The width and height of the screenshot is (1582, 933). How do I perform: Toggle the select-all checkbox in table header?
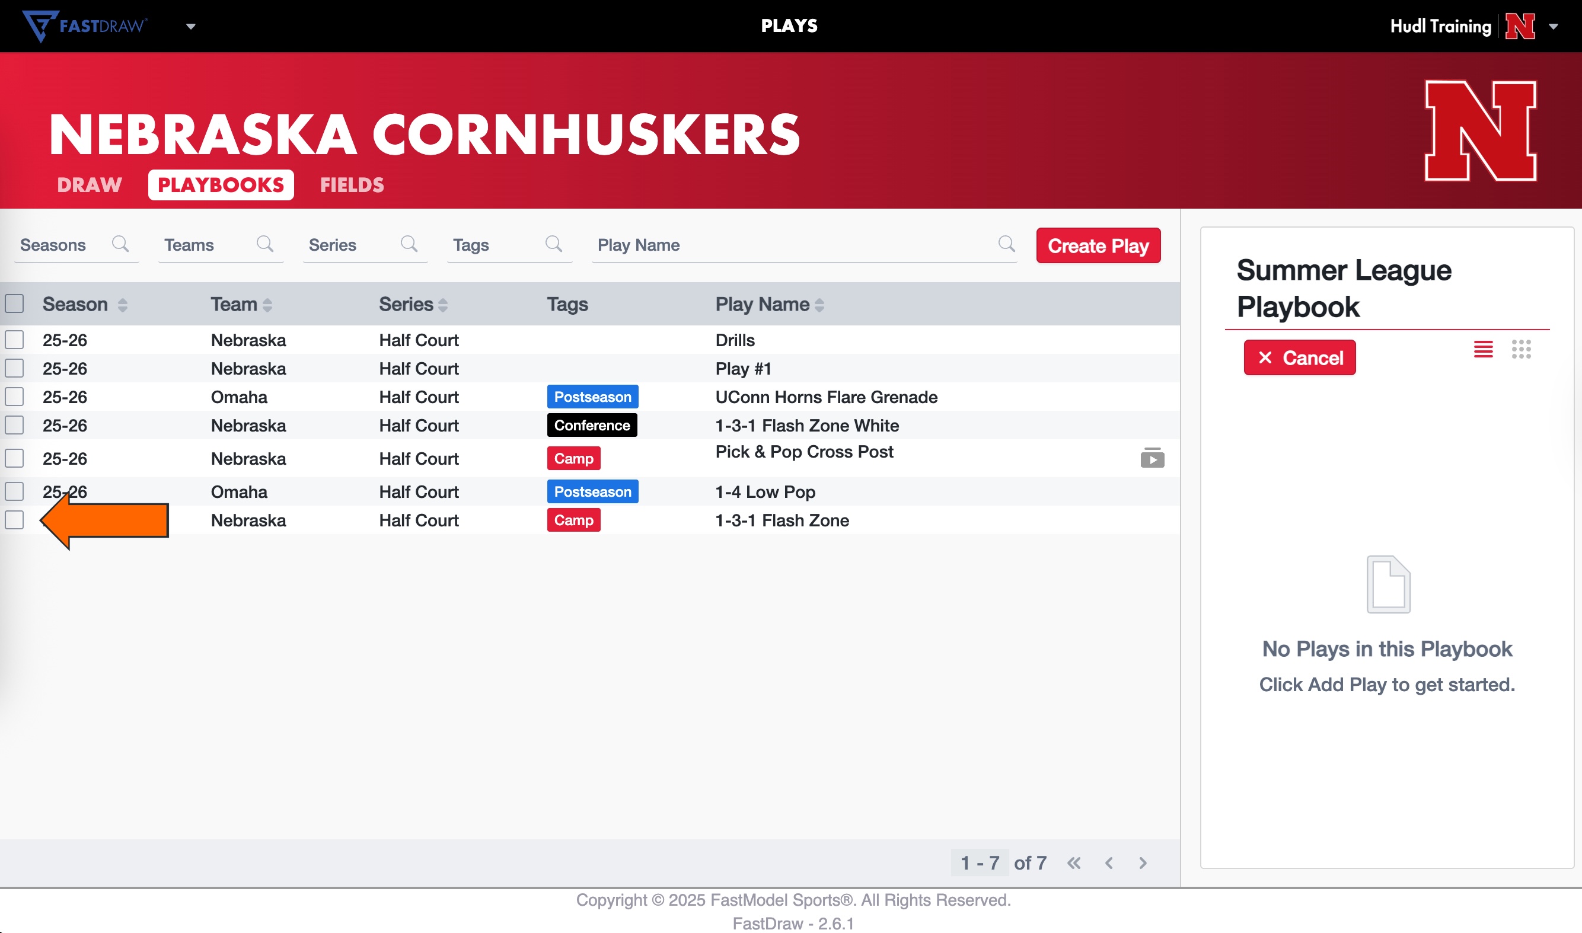pyautogui.click(x=14, y=304)
